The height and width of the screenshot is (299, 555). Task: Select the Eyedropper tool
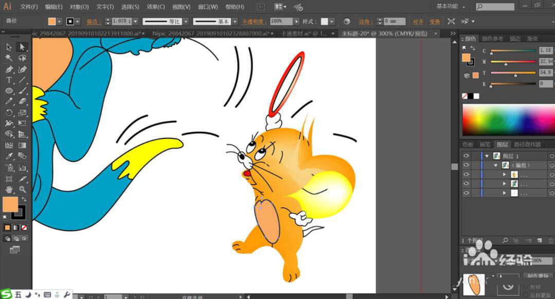click(x=9, y=156)
